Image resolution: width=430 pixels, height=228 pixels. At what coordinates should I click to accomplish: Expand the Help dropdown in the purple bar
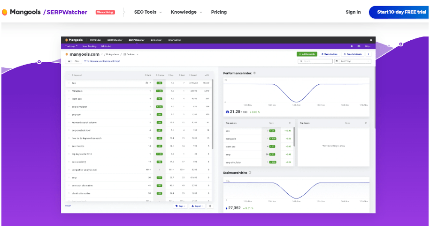(368, 46)
